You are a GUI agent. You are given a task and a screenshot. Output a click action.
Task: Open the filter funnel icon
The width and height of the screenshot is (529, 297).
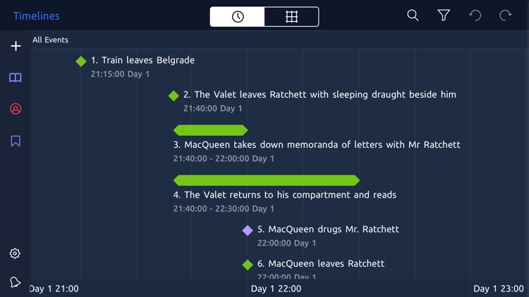[x=444, y=15]
